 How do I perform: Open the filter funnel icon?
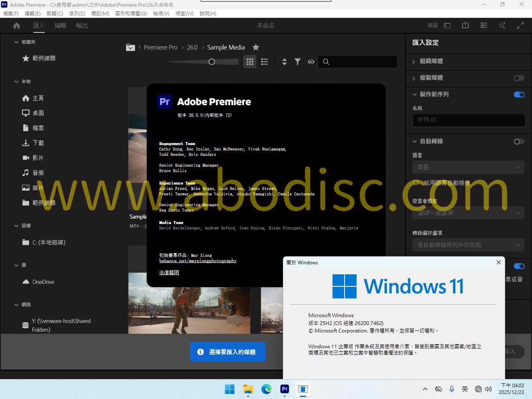tap(298, 62)
